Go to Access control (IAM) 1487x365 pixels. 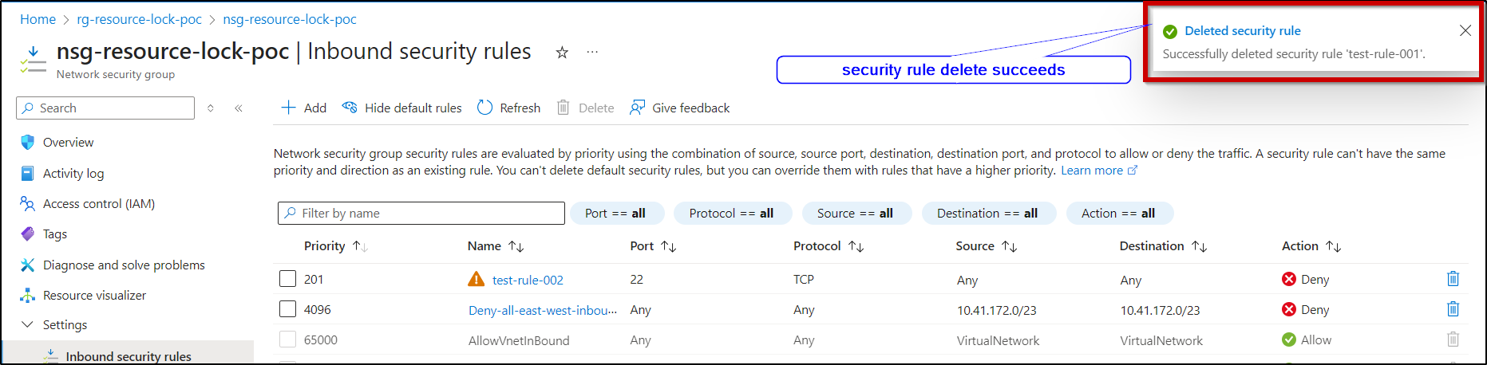(x=99, y=204)
